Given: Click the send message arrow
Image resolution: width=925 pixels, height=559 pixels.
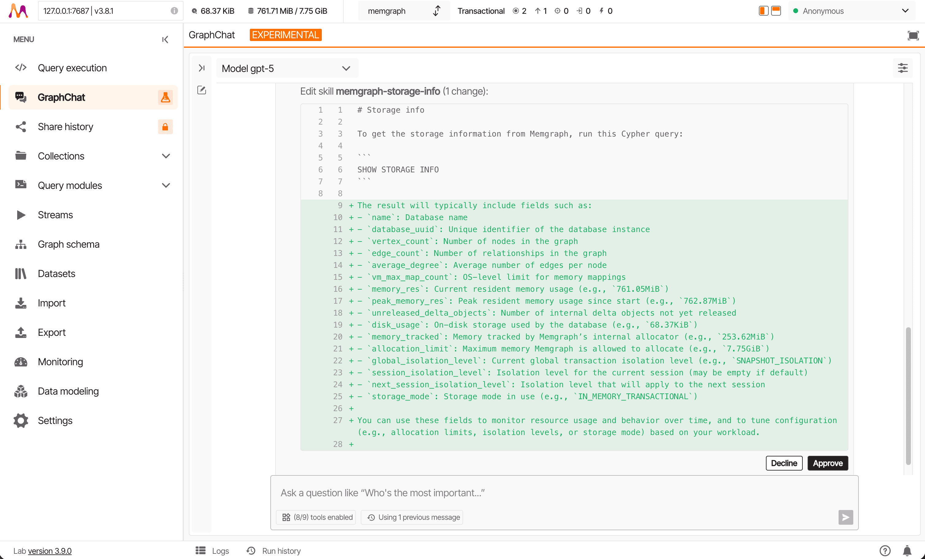Looking at the screenshot, I should point(845,517).
